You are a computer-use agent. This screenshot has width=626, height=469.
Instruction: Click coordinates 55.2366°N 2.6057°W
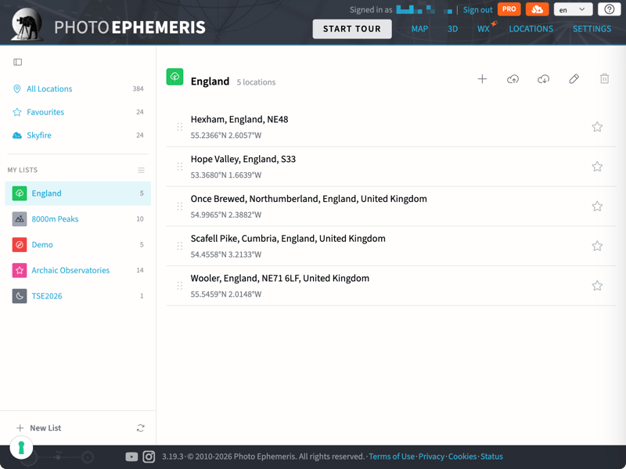(226, 135)
